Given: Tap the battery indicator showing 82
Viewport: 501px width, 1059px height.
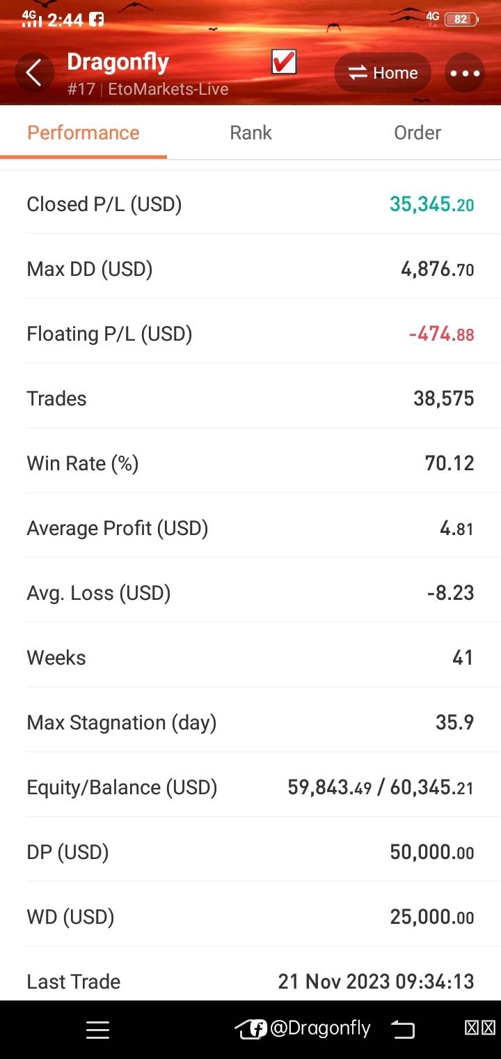Looking at the screenshot, I should [x=461, y=20].
